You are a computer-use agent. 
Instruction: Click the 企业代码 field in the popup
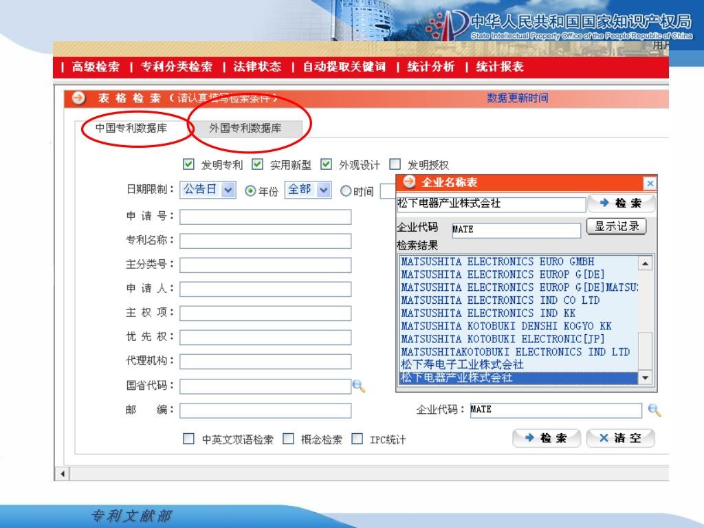pyautogui.click(x=516, y=230)
